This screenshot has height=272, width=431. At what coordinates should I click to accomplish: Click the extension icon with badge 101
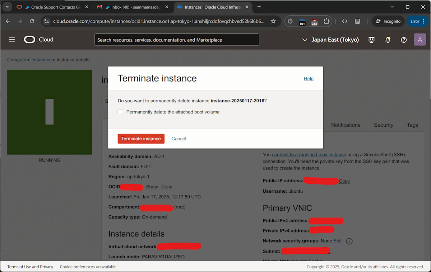[302, 22]
